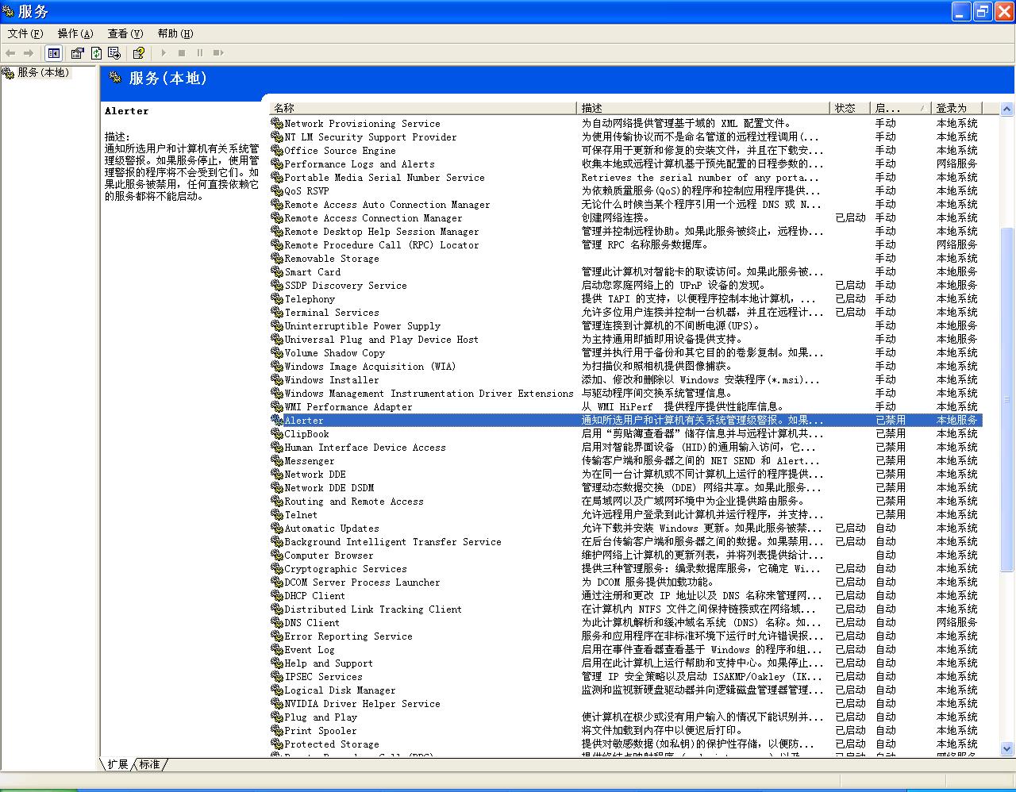
Task: Open the 文件(F) menu
Action: (x=25, y=33)
